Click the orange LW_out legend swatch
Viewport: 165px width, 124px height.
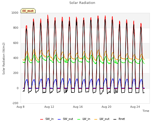point(96,119)
